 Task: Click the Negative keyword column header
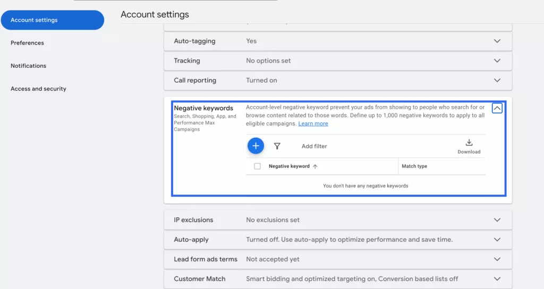(x=289, y=166)
